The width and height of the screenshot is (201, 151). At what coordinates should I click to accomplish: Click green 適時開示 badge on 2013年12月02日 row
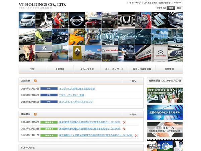pyautogui.click(x=49, y=129)
